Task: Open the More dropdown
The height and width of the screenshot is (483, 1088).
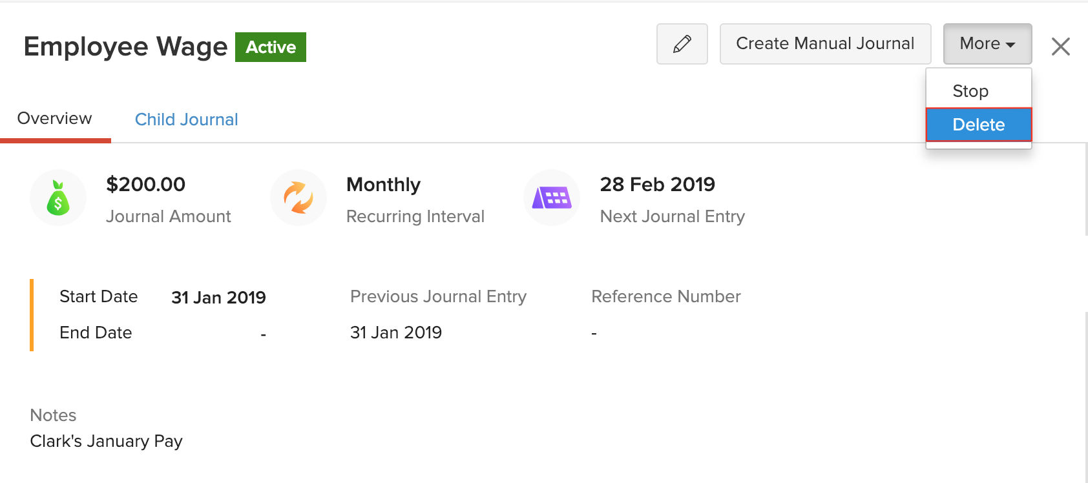Action: pos(987,43)
